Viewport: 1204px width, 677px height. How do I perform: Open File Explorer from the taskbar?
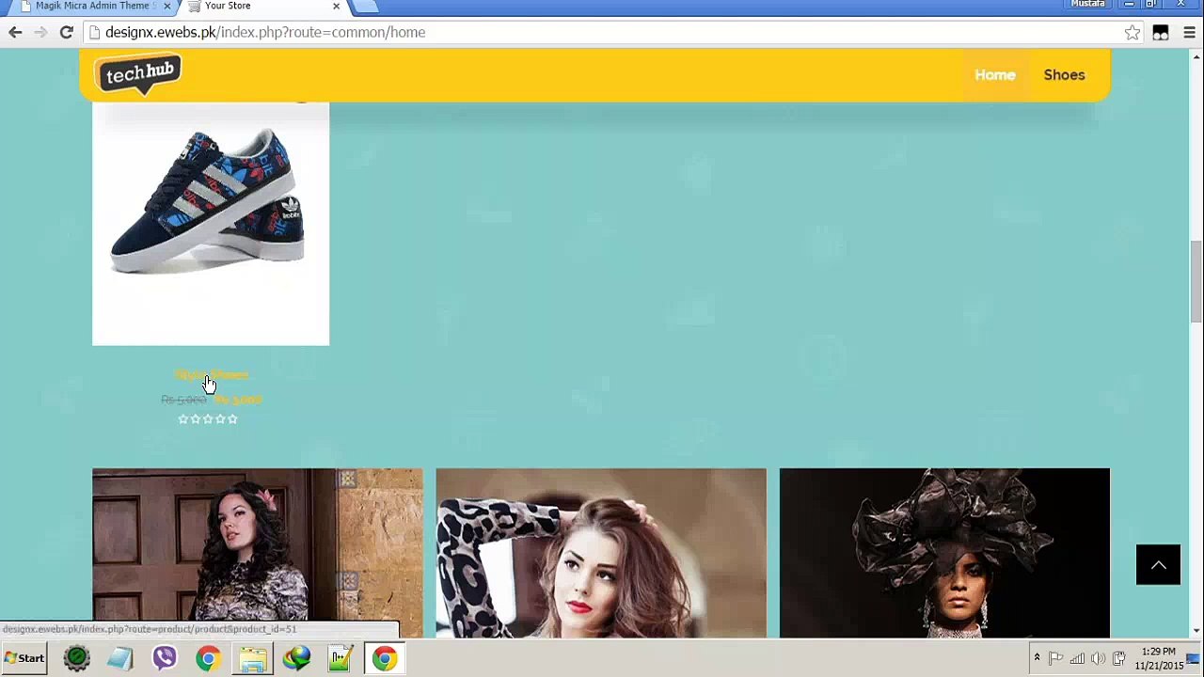[252, 658]
